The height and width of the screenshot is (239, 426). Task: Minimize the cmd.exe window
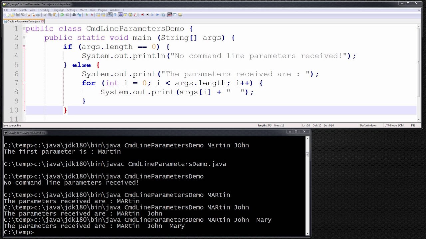pos(290,132)
